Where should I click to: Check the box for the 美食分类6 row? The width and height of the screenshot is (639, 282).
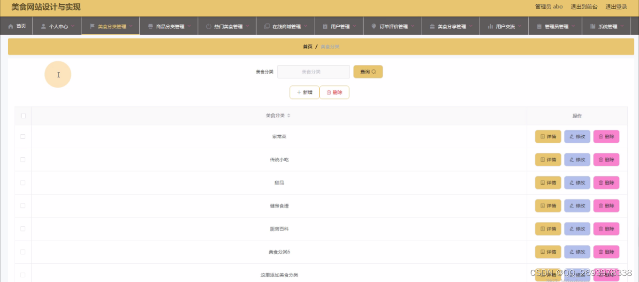click(23, 252)
